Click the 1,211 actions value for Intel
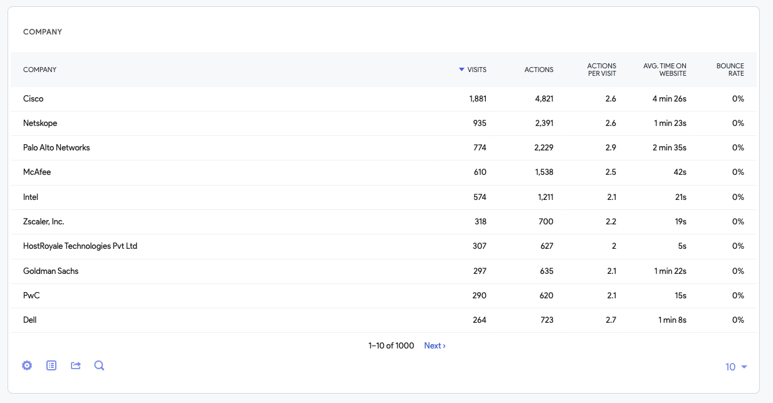773x403 pixels. point(545,197)
